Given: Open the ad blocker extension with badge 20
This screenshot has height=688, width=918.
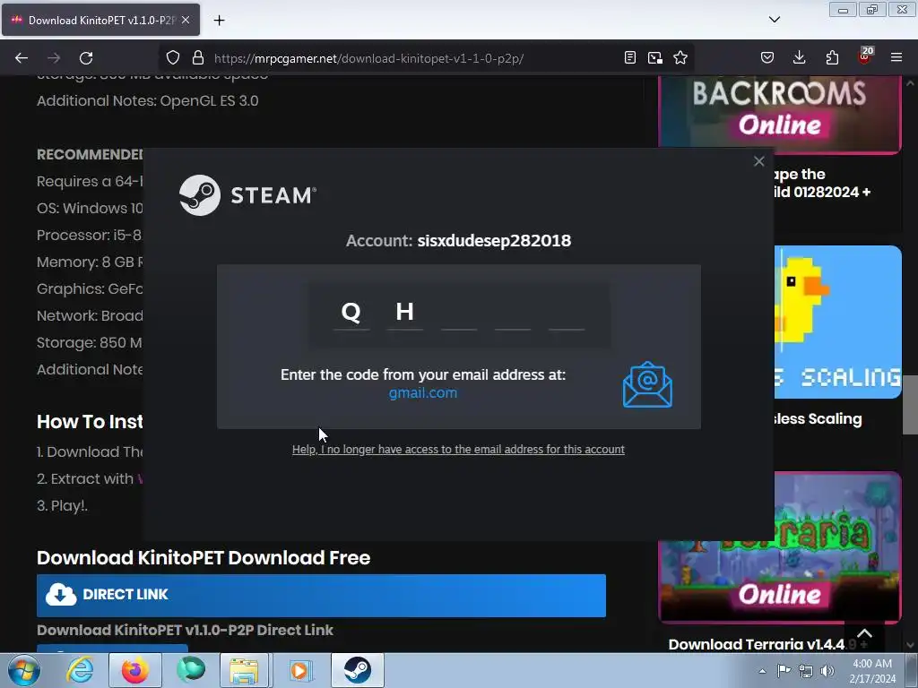Looking at the screenshot, I should pyautogui.click(x=865, y=56).
